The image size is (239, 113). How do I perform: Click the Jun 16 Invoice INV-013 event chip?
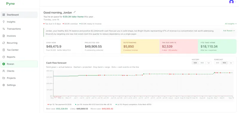(94, 104)
